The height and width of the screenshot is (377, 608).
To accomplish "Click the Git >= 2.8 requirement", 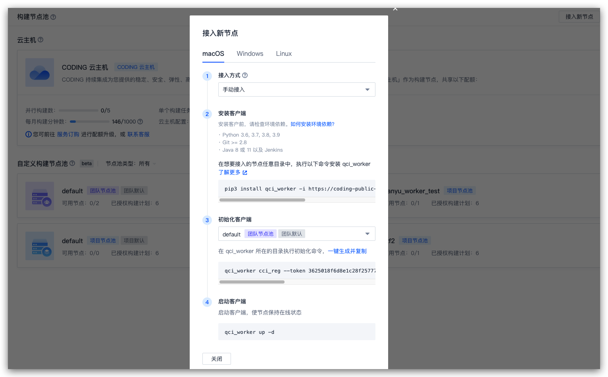I will coord(235,142).
